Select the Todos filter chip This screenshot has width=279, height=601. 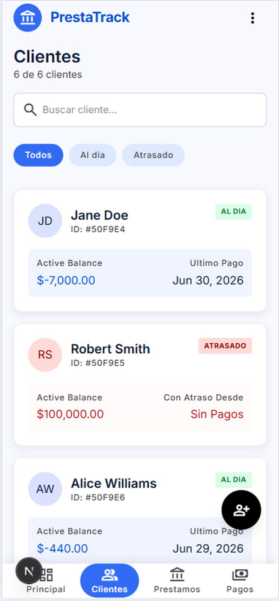tap(38, 155)
